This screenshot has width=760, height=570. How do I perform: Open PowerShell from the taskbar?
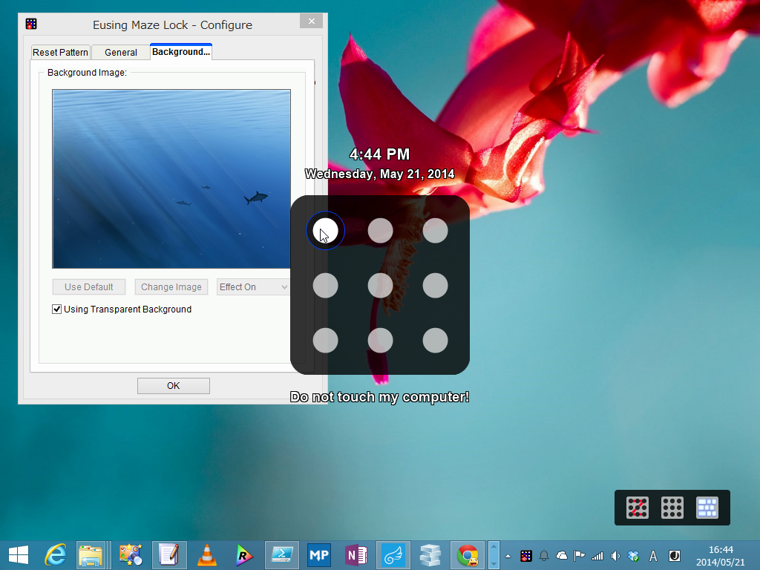point(281,555)
